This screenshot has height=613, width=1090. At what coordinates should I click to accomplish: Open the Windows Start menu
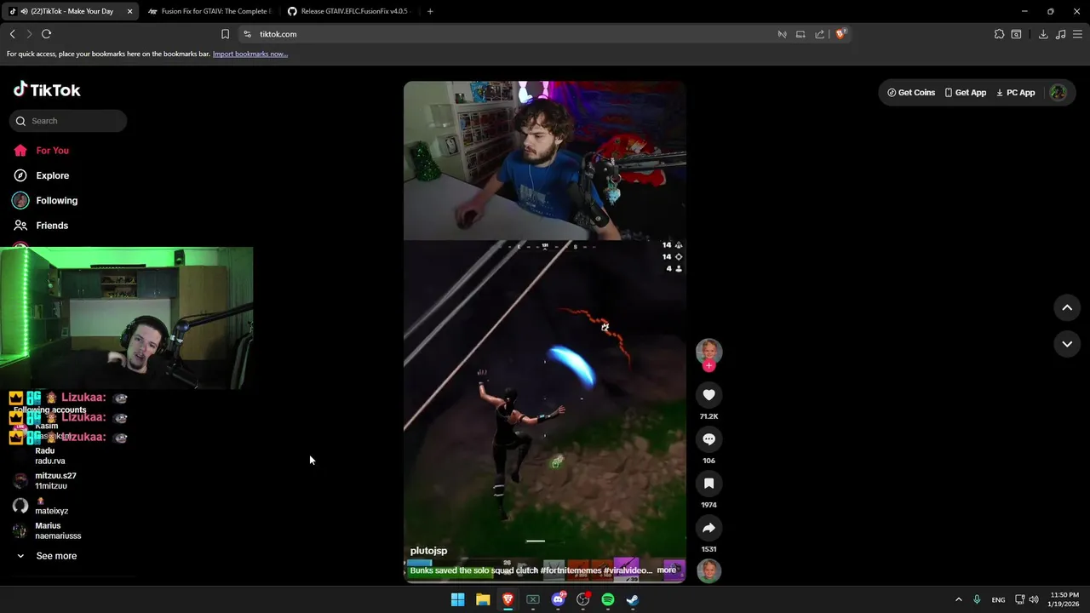pyautogui.click(x=457, y=599)
